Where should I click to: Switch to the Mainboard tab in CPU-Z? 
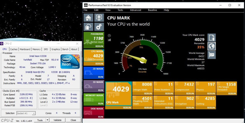point(25,49)
